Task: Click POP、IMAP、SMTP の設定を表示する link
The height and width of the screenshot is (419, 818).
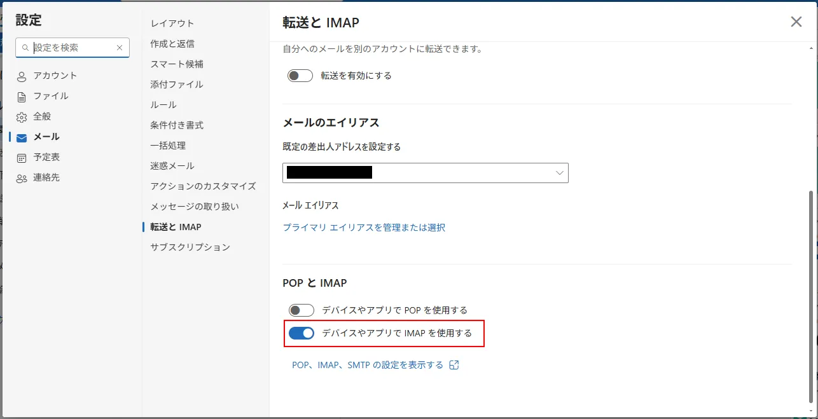Action: 368,365
